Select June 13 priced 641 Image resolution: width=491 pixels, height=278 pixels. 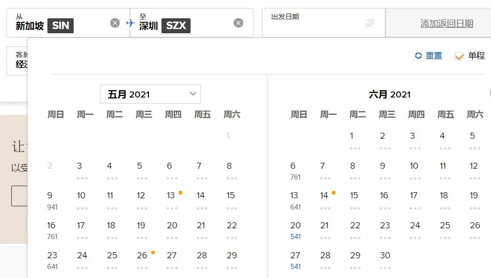click(x=295, y=201)
